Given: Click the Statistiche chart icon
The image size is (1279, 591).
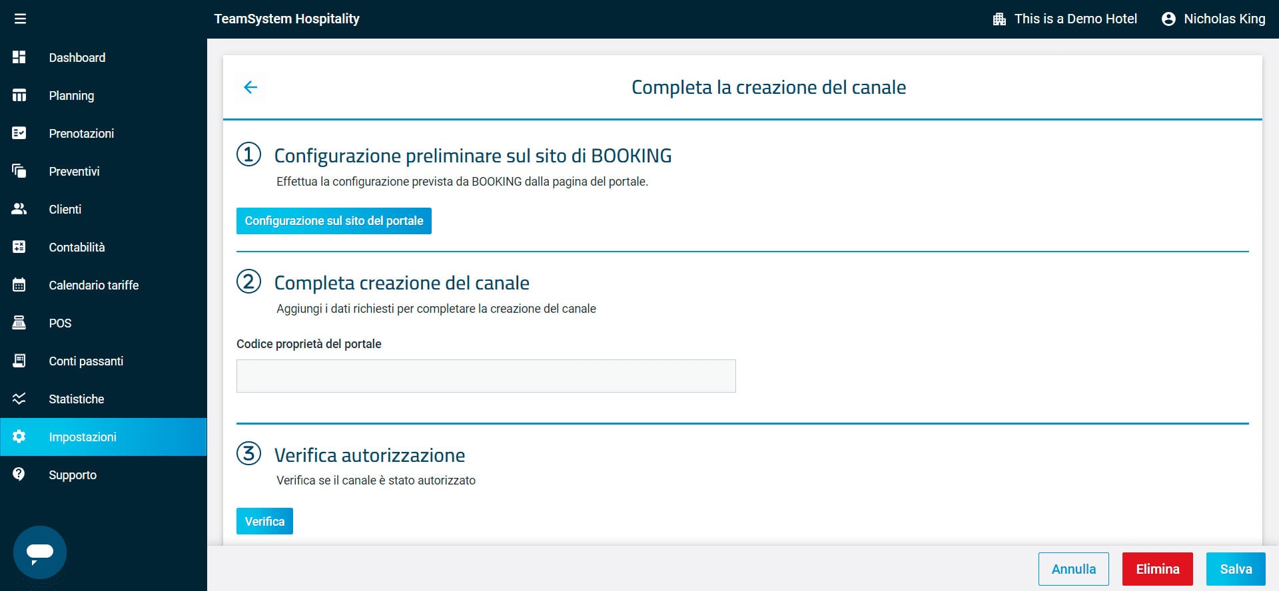Looking at the screenshot, I should pos(19,399).
